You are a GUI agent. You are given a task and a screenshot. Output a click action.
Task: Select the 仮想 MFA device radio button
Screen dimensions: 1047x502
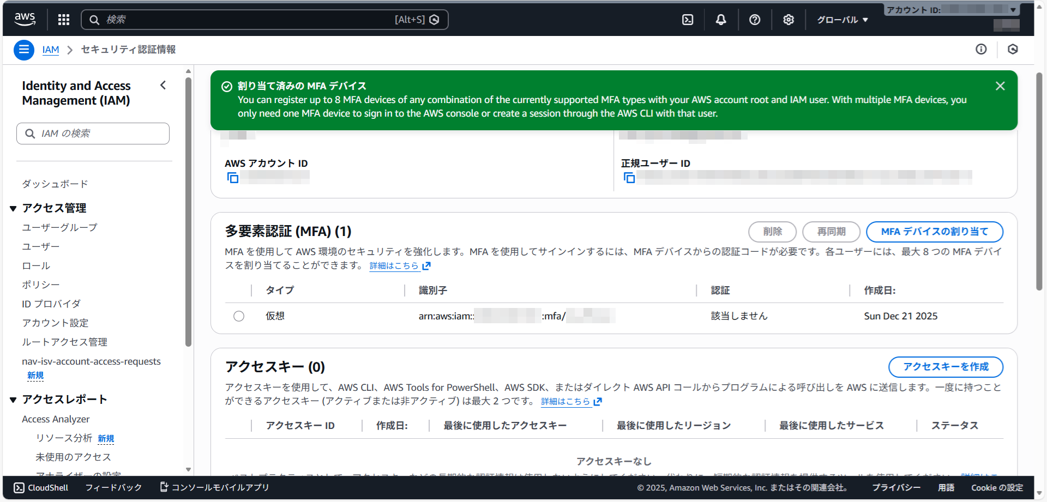tap(239, 316)
